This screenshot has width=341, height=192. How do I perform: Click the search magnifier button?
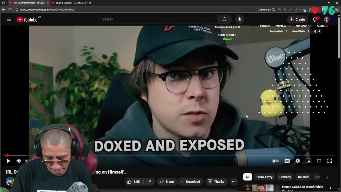point(225,19)
